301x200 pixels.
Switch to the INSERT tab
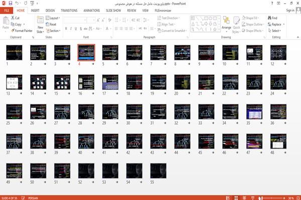[x=35, y=11]
